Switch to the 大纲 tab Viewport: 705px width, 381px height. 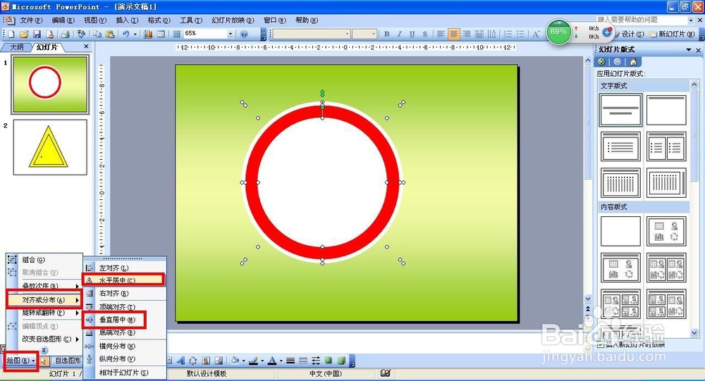tap(16, 46)
